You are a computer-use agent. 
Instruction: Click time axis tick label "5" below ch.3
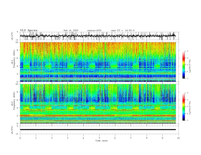(x=99, y=138)
